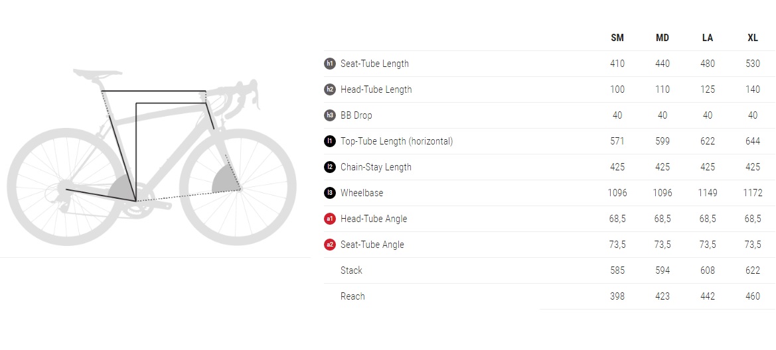Click the Reach row label

[352, 296]
